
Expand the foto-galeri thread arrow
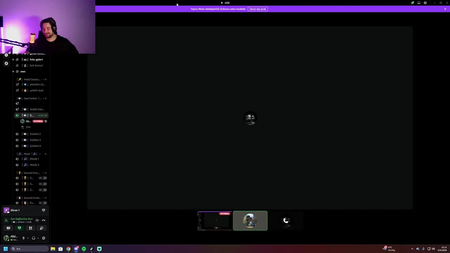pos(13,59)
